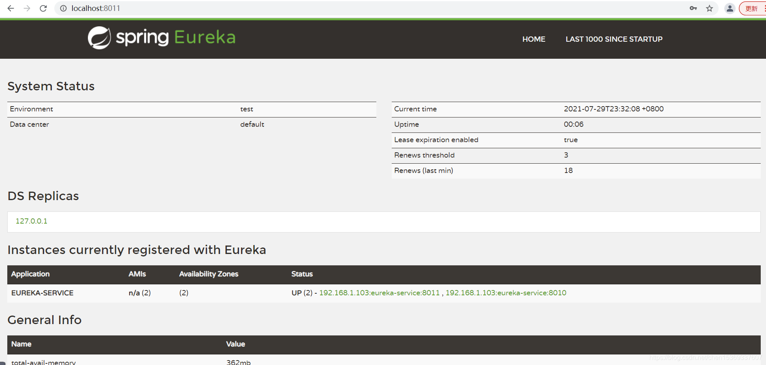Select the UP (2) status text

point(302,293)
